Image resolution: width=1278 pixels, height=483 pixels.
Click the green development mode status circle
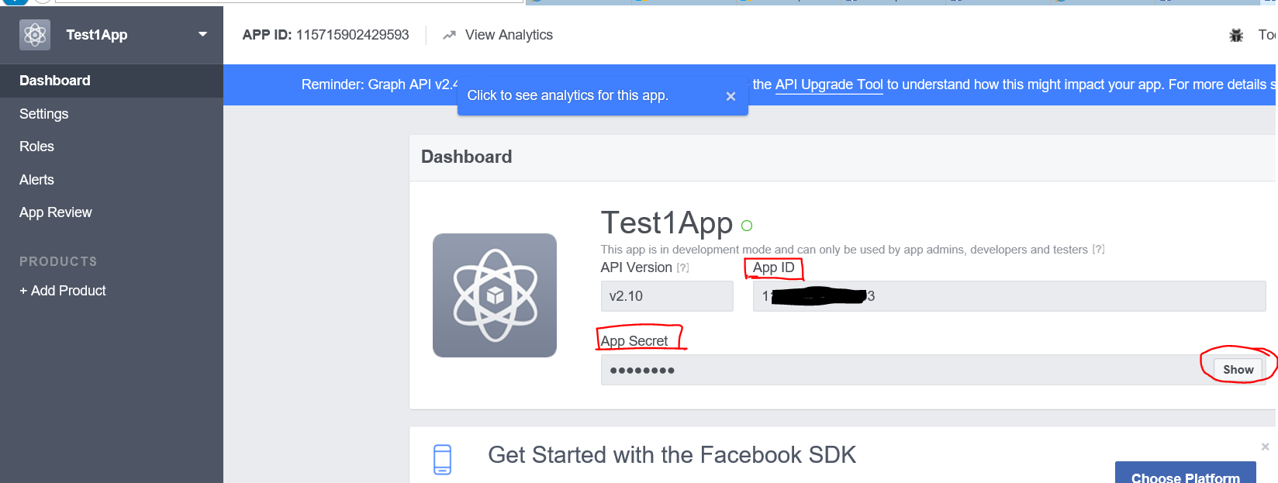pyautogui.click(x=747, y=226)
